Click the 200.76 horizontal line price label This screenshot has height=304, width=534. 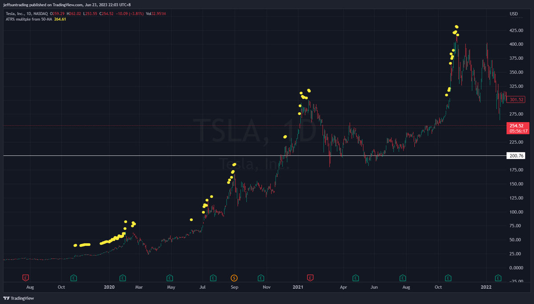516,156
